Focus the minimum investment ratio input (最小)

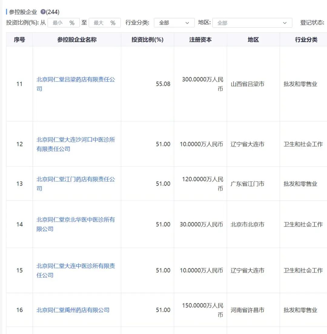[x=63, y=22]
